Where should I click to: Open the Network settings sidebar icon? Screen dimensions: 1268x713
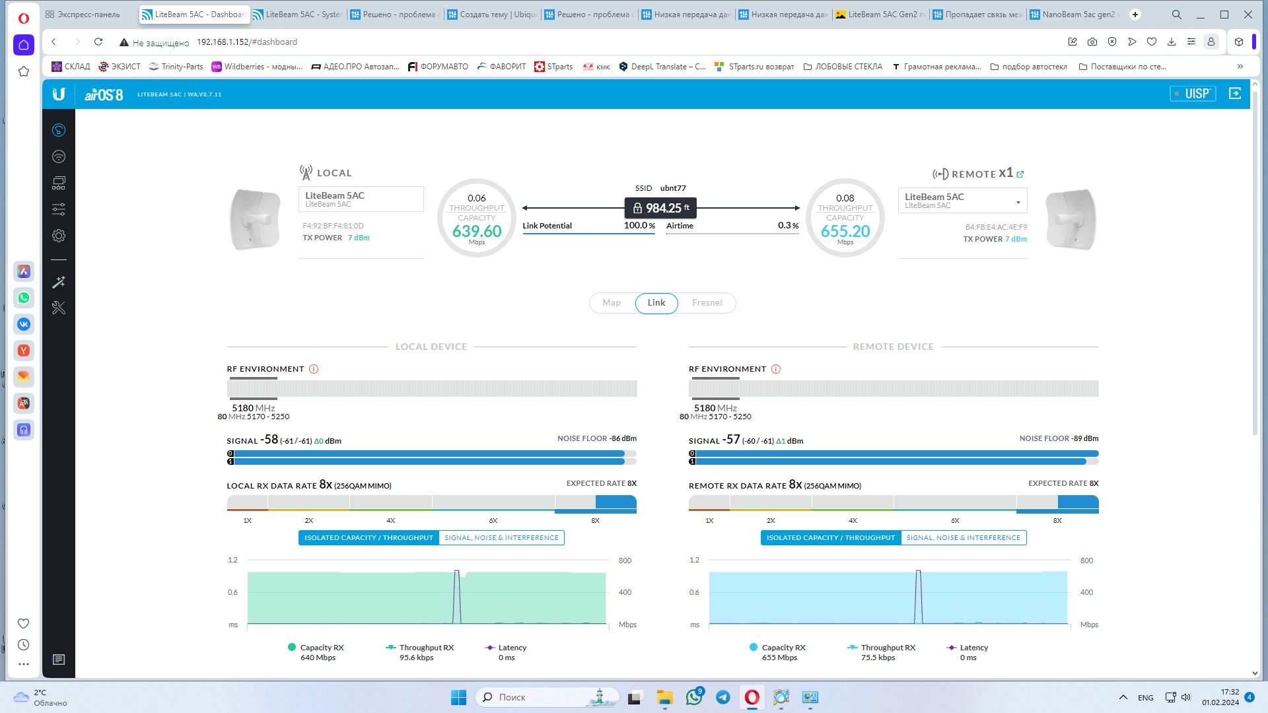tap(59, 183)
